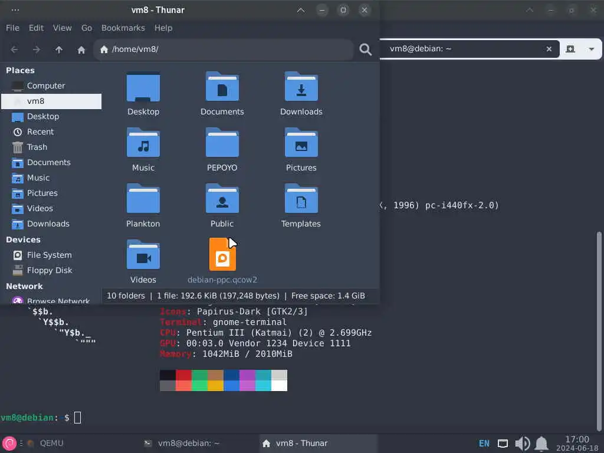Viewport: 604px width, 453px height.
Task: Open the Bookmarks menu
Action: pyautogui.click(x=123, y=28)
